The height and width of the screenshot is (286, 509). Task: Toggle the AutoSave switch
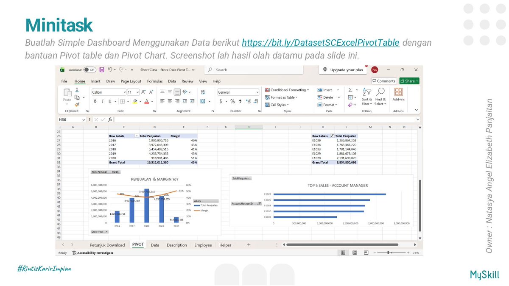coord(89,69)
